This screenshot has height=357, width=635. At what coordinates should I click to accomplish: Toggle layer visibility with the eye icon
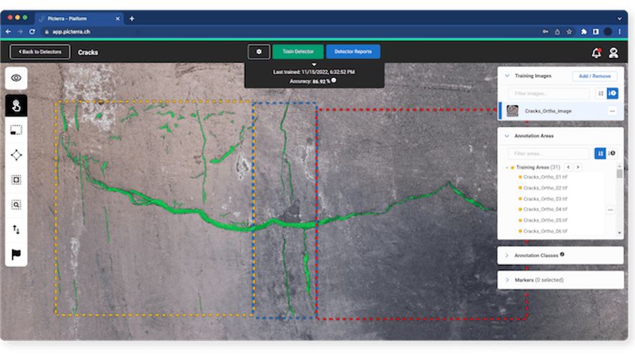(x=16, y=78)
